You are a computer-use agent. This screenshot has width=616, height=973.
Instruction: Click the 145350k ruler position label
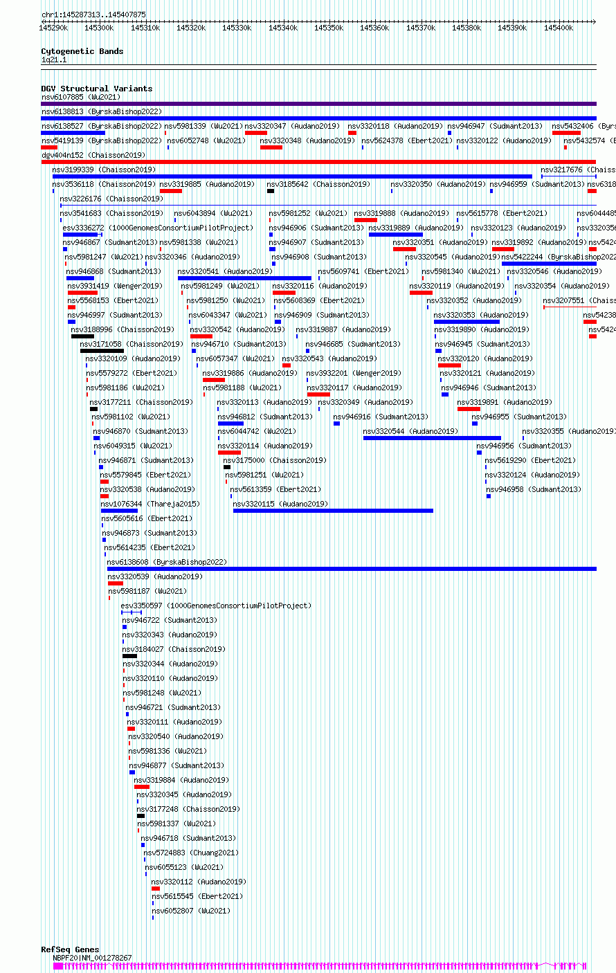[329, 28]
